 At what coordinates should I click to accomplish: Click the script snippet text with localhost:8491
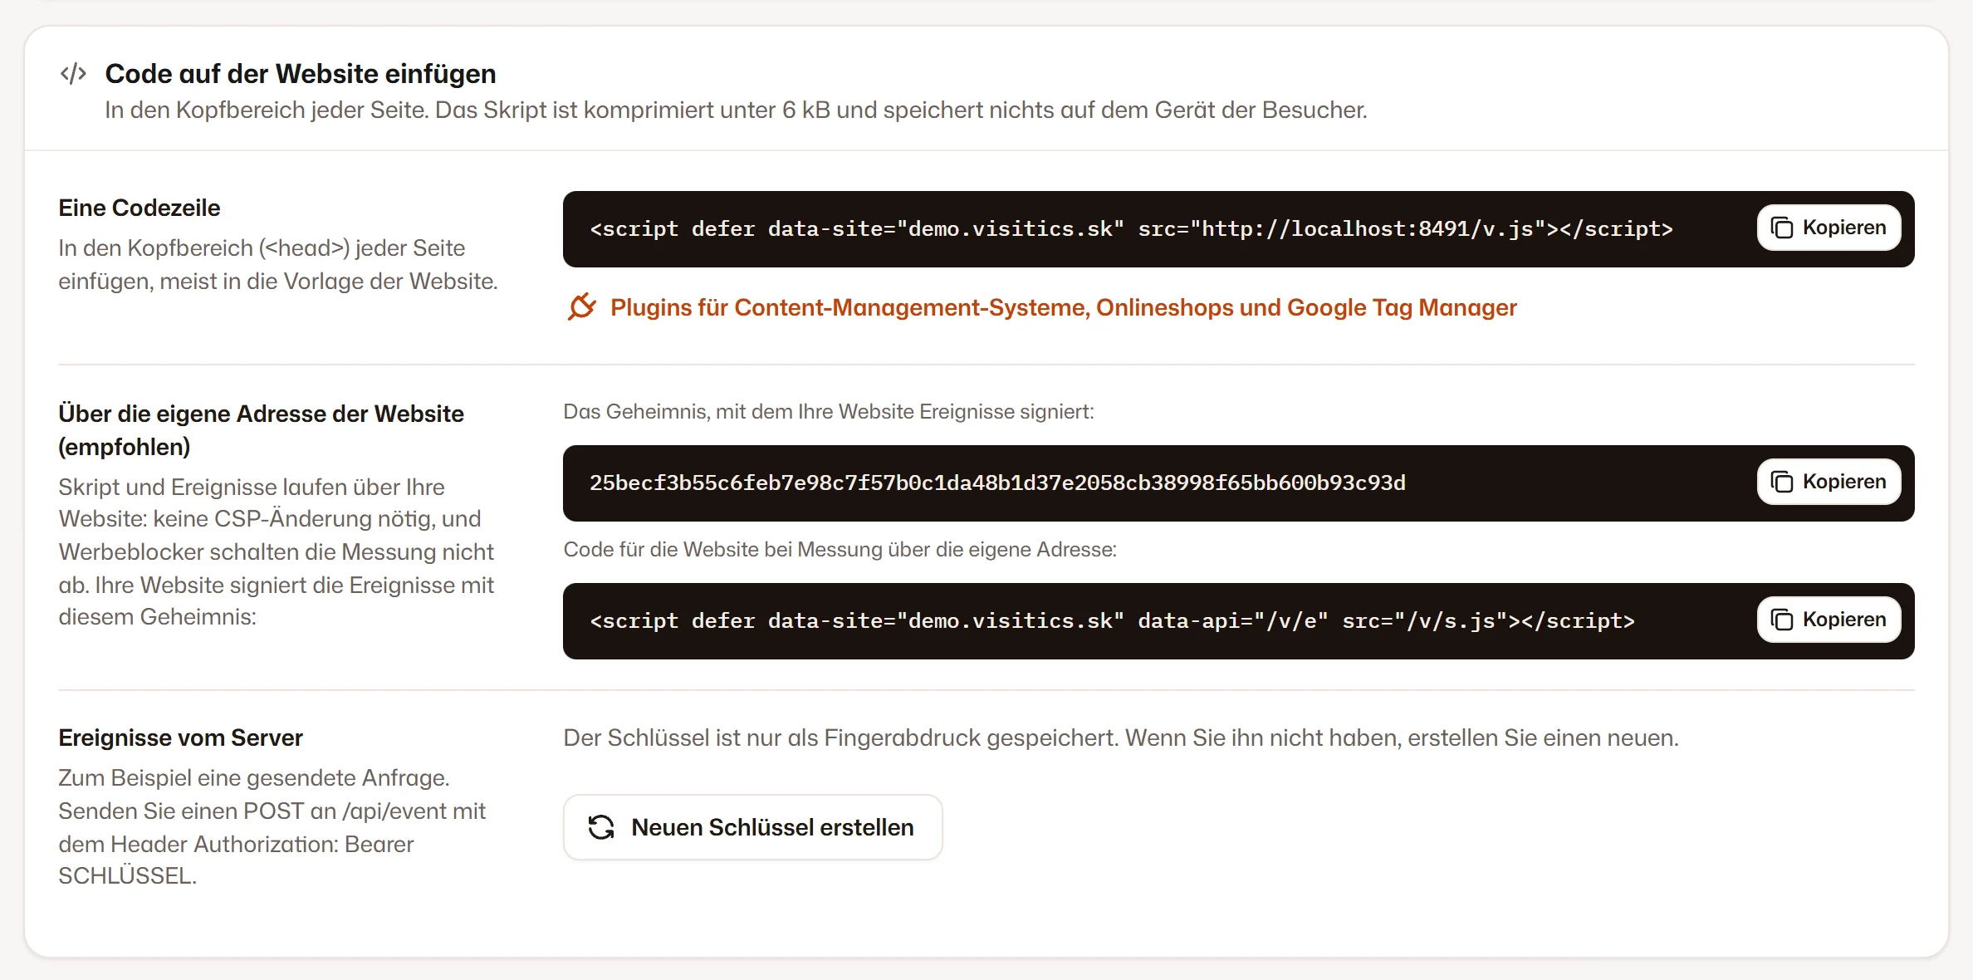click(1131, 229)
